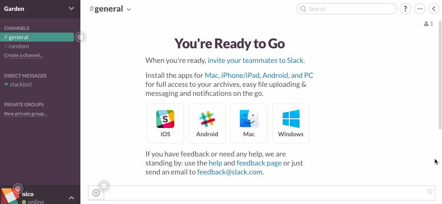Click the magnifier icon in Search
The width and height of the screenshot is (442, 204).
(x=303, y=9)
